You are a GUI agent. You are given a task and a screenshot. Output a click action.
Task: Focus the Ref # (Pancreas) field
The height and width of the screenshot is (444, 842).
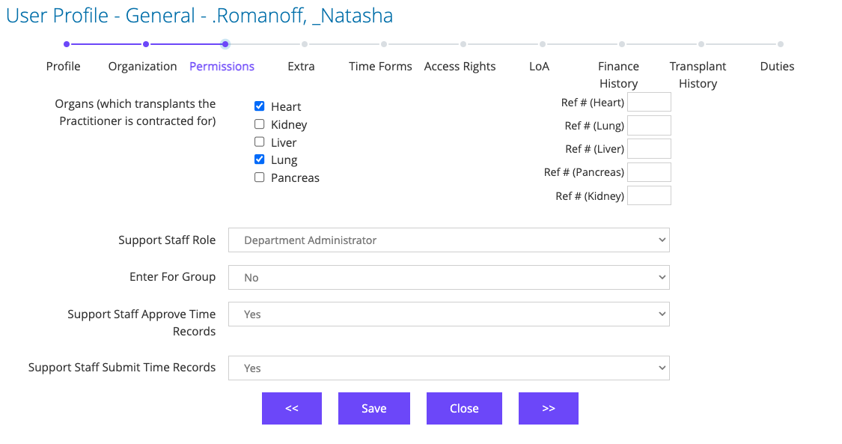[649, 172]
